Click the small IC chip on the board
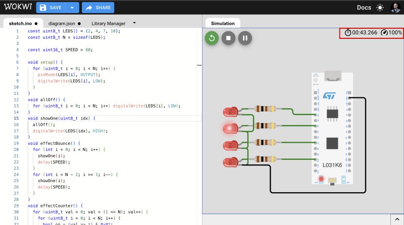 click(332, 114)
